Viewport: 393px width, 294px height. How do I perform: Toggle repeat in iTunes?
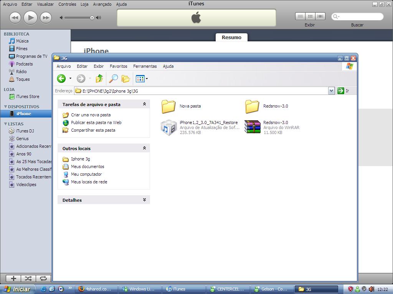point(43,279)
